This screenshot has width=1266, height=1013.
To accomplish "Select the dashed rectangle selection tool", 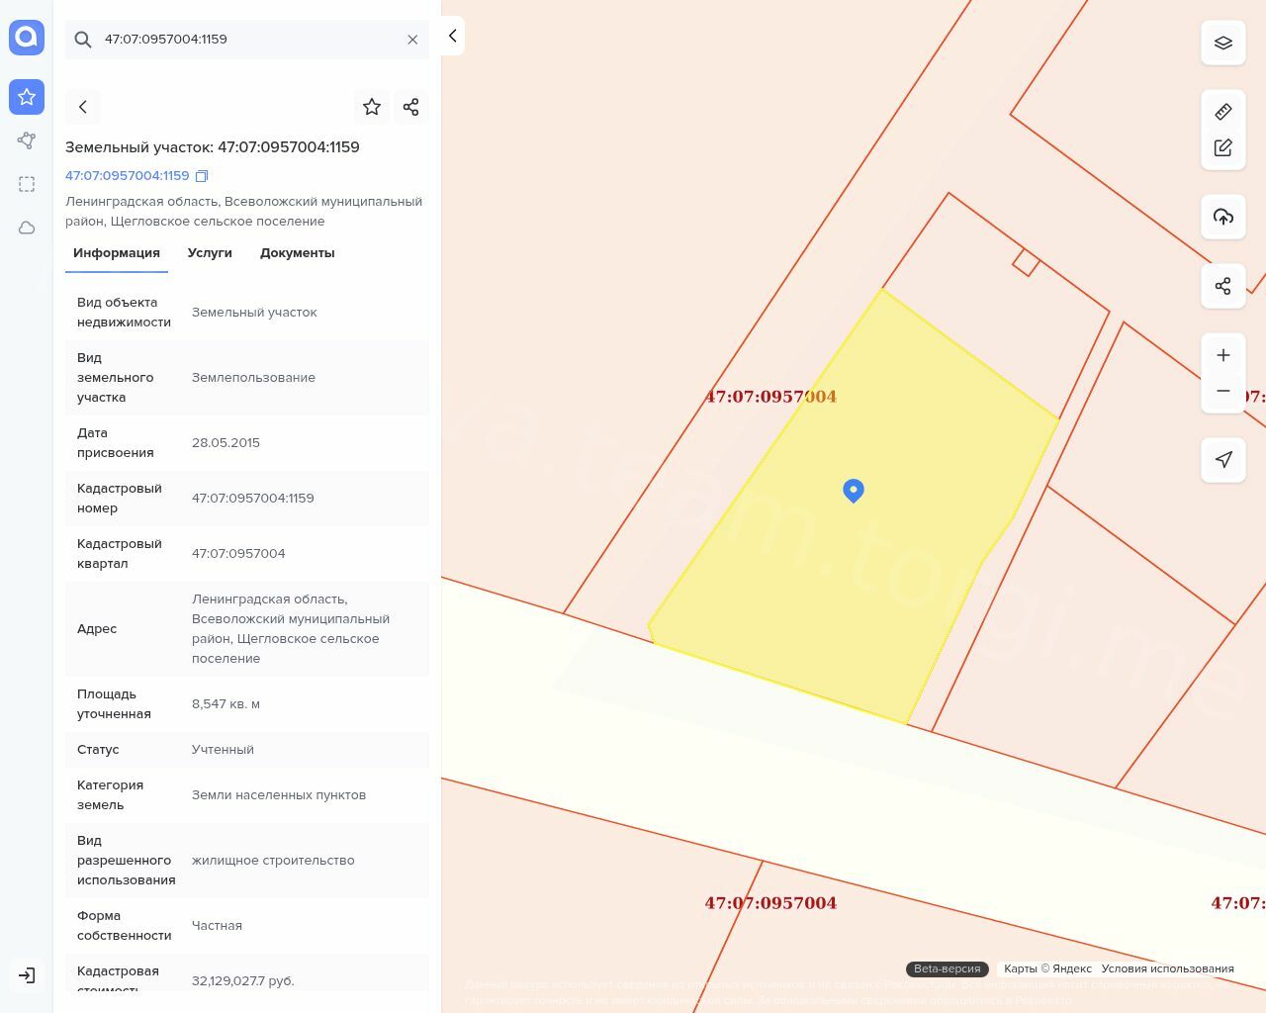I will coord(27,184).
